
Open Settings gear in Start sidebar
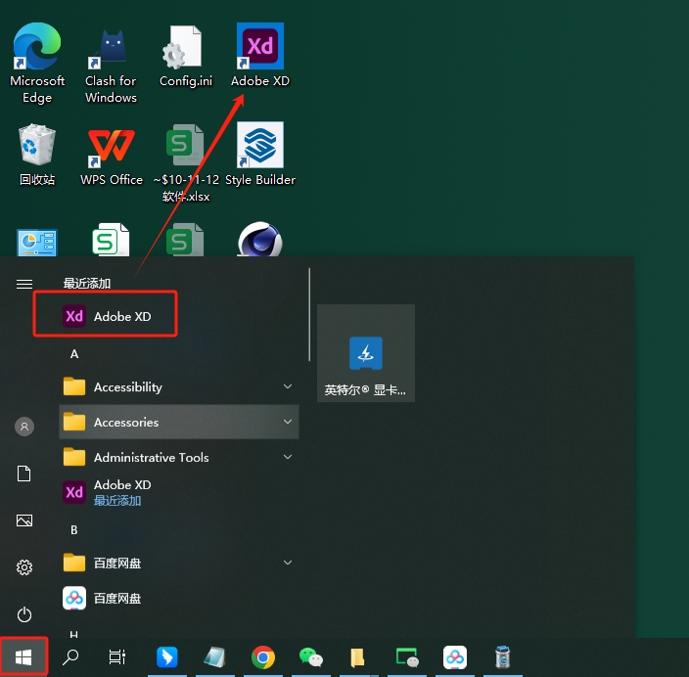(x=24, y=567)
